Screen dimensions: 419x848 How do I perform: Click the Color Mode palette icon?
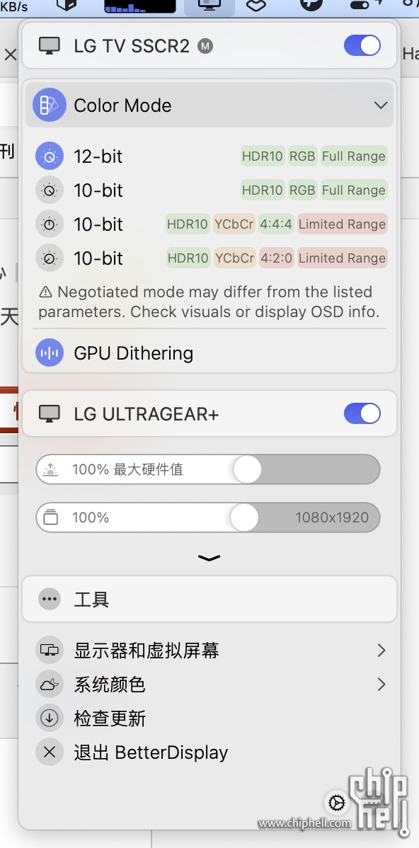(x=50, y=105)
